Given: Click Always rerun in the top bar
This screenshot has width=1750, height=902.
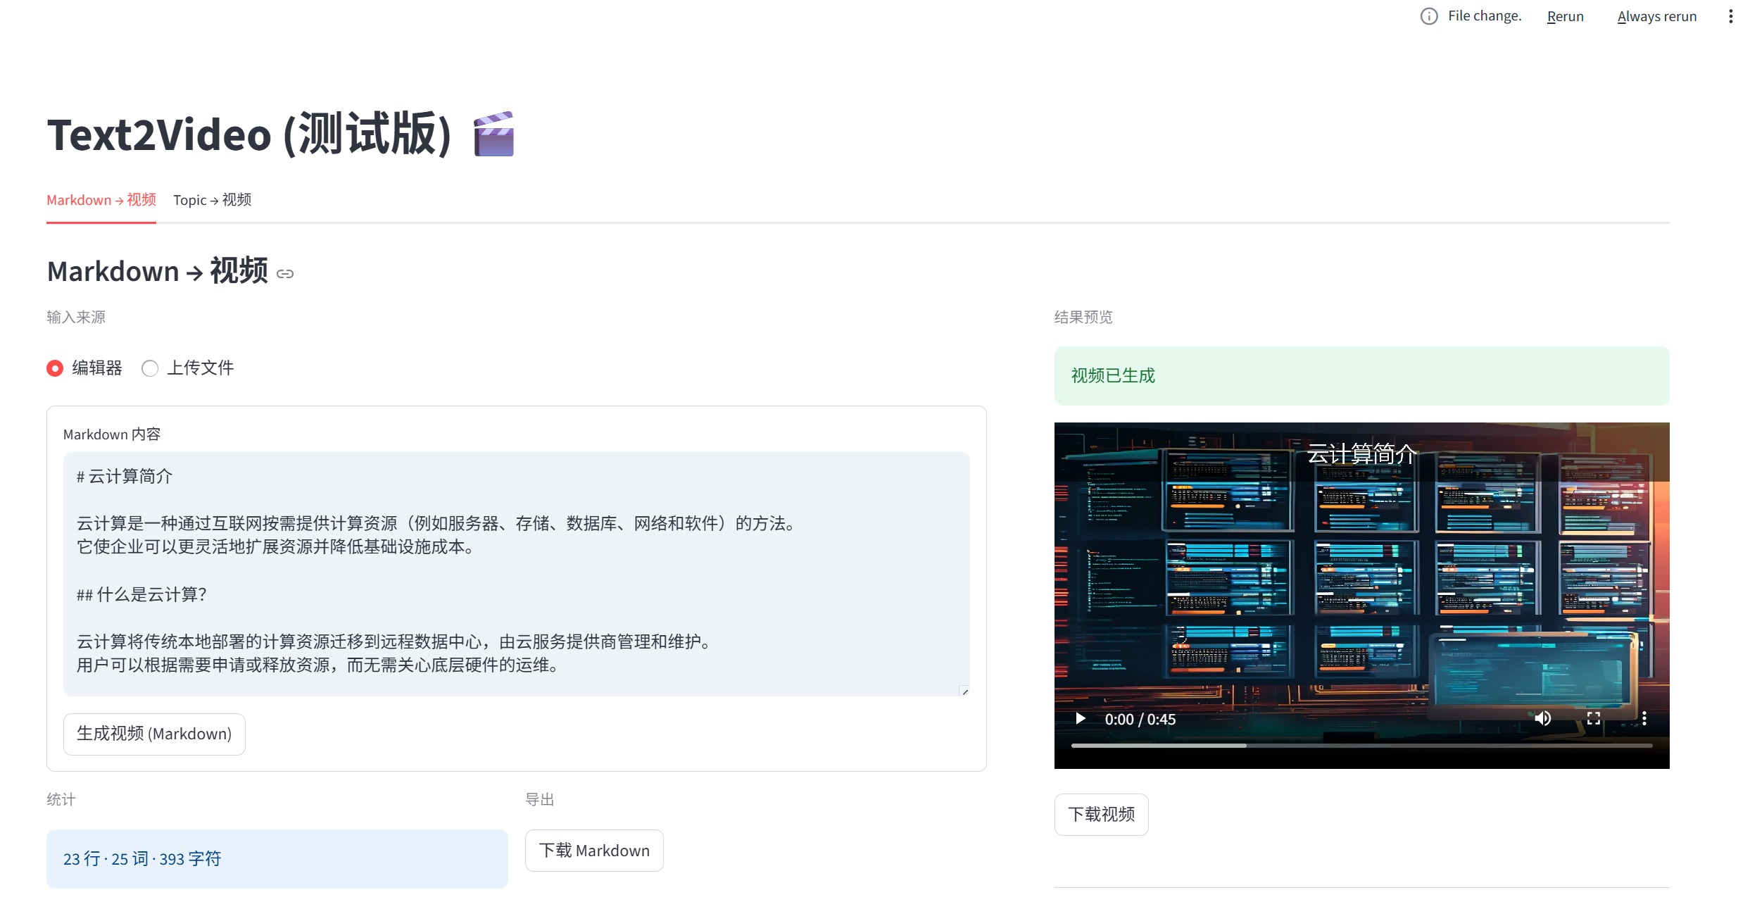Looking at the screenshot, I should click(1656, 16).
